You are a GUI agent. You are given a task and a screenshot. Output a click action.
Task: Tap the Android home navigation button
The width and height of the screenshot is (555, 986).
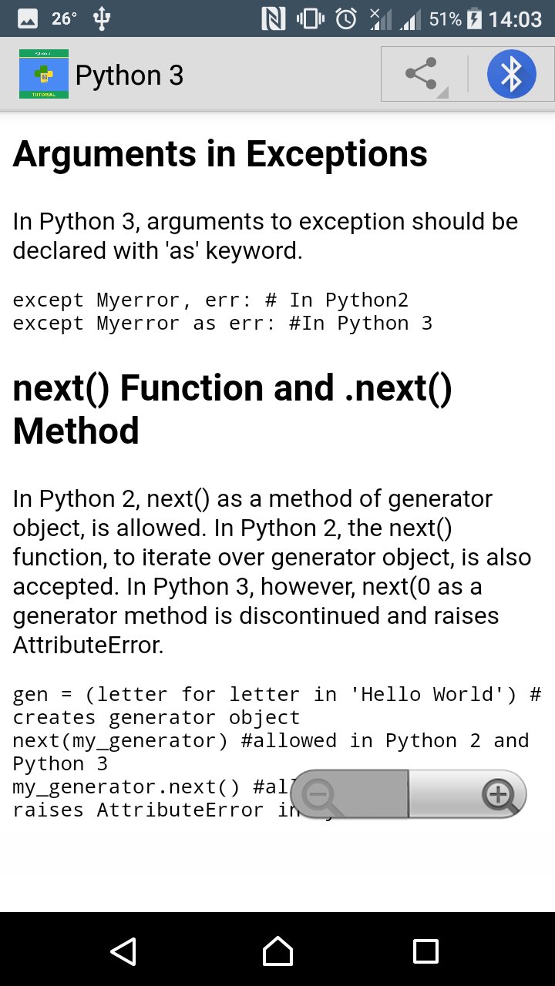pos(277,951)
